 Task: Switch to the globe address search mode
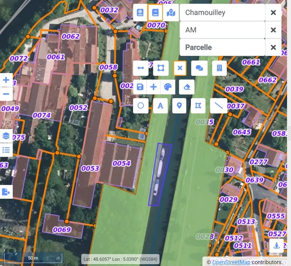(140, 13)
